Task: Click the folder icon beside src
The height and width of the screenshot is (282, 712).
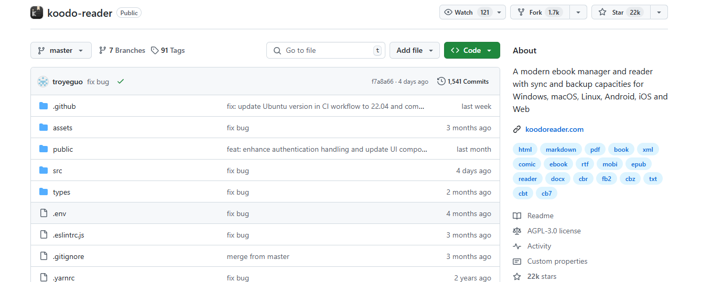Action: click(44, 171)
